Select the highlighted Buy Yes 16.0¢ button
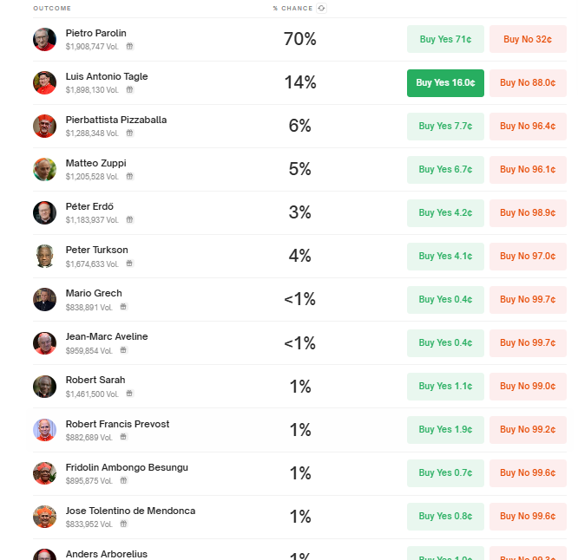 [x=445, y=83]
